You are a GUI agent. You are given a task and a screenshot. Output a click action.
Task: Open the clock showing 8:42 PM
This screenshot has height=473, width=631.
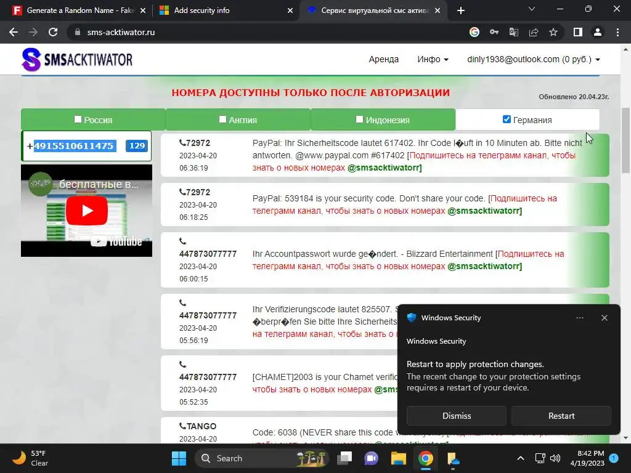[587, 458]
